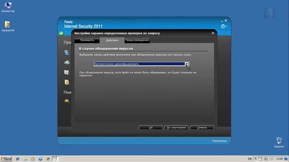Click the orange square quick launch icon
289x162 pixels.
[x=33, y=159]
